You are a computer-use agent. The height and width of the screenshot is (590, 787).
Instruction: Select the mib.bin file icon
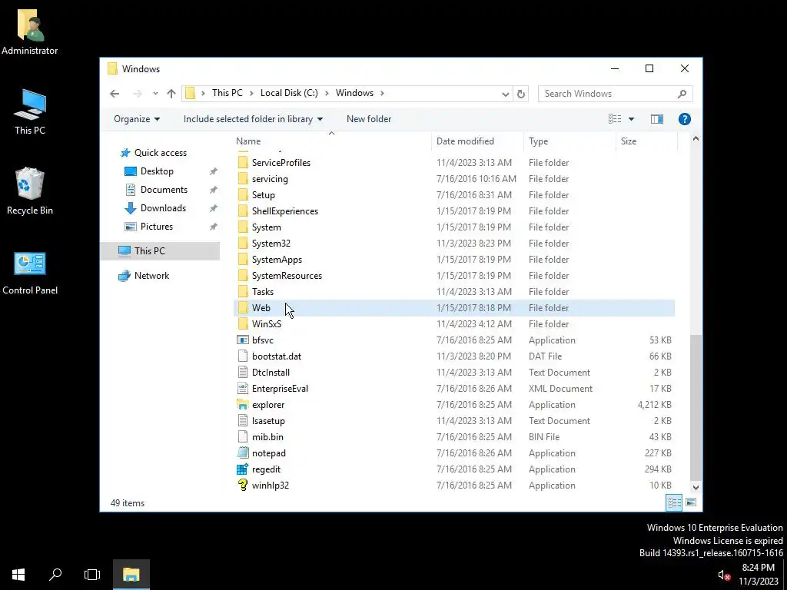[243, 437]
